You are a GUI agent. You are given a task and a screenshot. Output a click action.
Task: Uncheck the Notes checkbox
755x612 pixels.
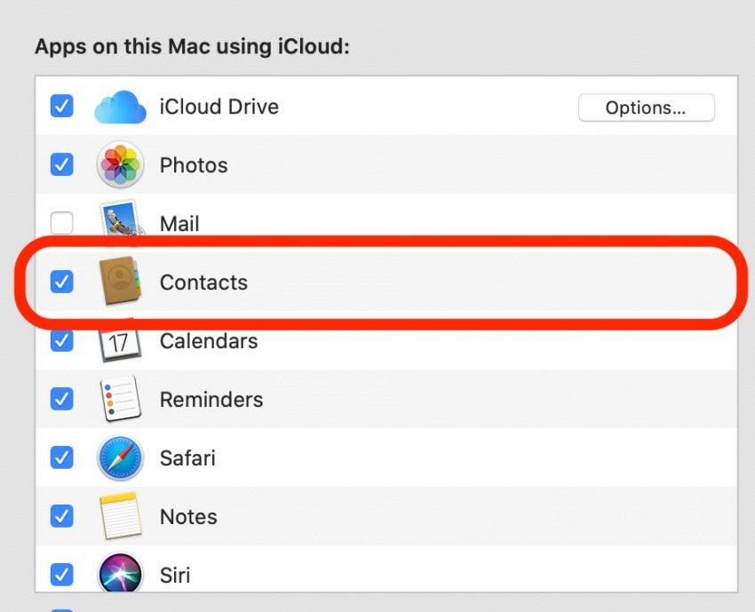(61, 516)
